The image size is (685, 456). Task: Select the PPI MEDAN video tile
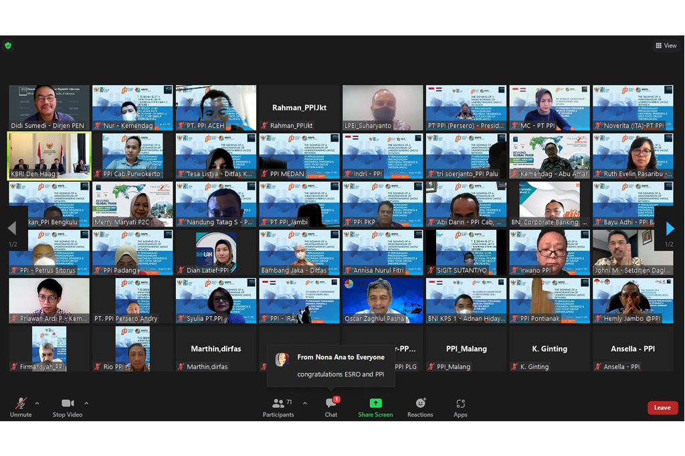click(x=299, y=156)
